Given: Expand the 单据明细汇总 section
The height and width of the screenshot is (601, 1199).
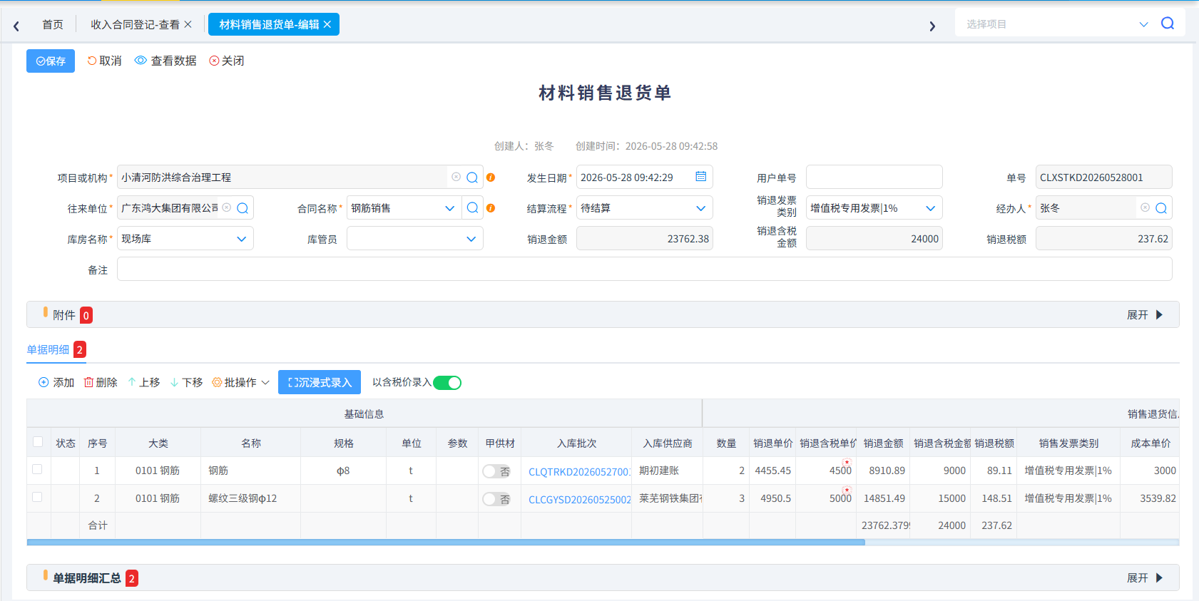Looking at the screenshot, I should tap(1145, 578).
